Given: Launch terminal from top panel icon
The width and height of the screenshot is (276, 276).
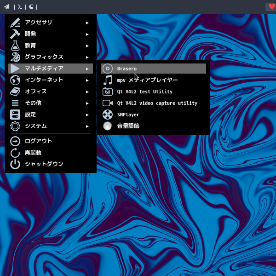Looking at the screenshot, I should pyautogui.click(x=20, y=7).
